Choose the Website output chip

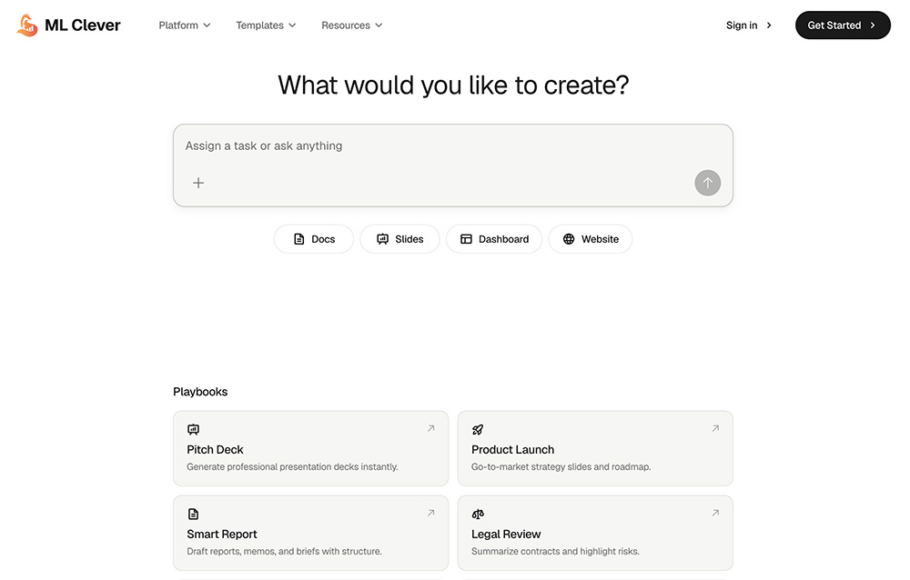tap(591, 239)
